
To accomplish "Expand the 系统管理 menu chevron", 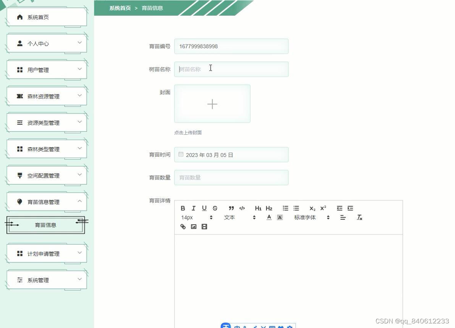I will tap(79, 279).
